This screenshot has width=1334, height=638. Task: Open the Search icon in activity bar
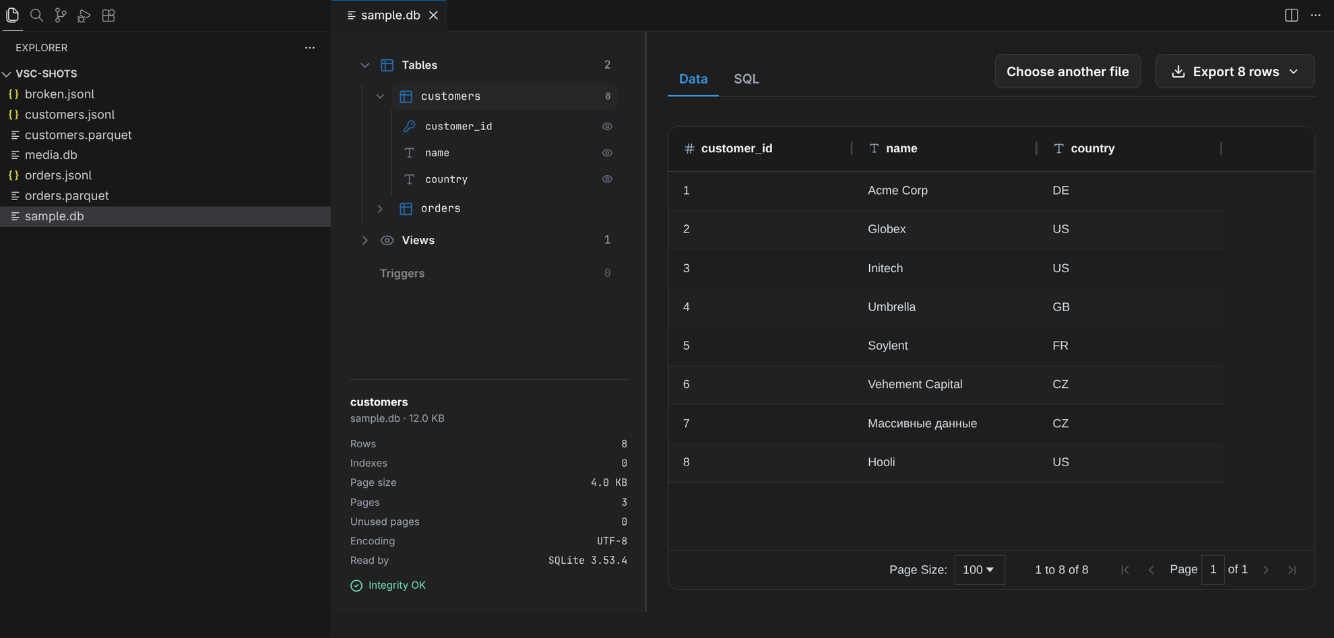point(36,15)
